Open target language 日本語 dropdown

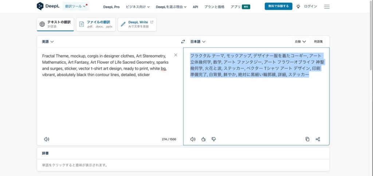(198, 41)
